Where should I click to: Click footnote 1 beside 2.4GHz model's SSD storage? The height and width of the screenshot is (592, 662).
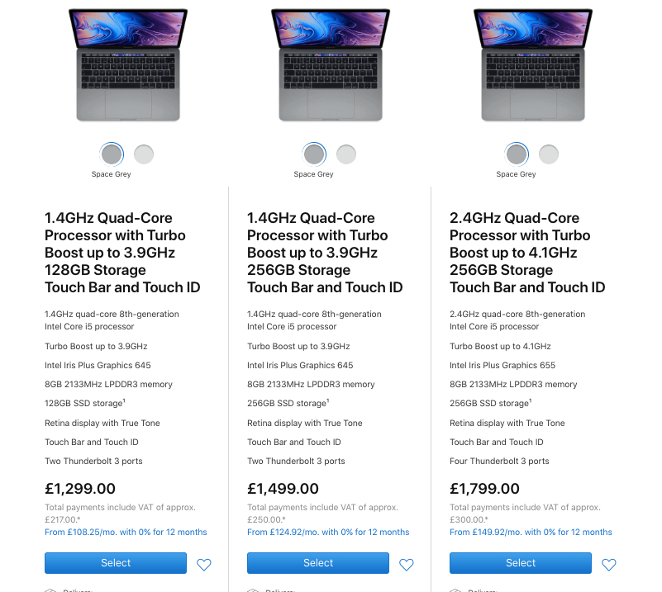coord(530,401)
